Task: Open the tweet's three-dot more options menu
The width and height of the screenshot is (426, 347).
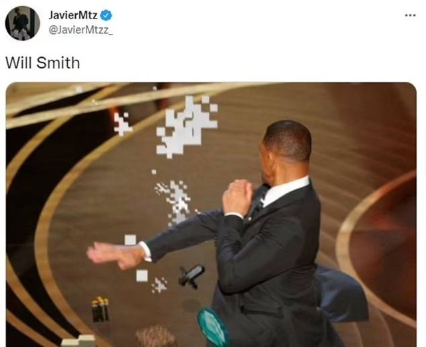Action: click(x=410, y=15)
